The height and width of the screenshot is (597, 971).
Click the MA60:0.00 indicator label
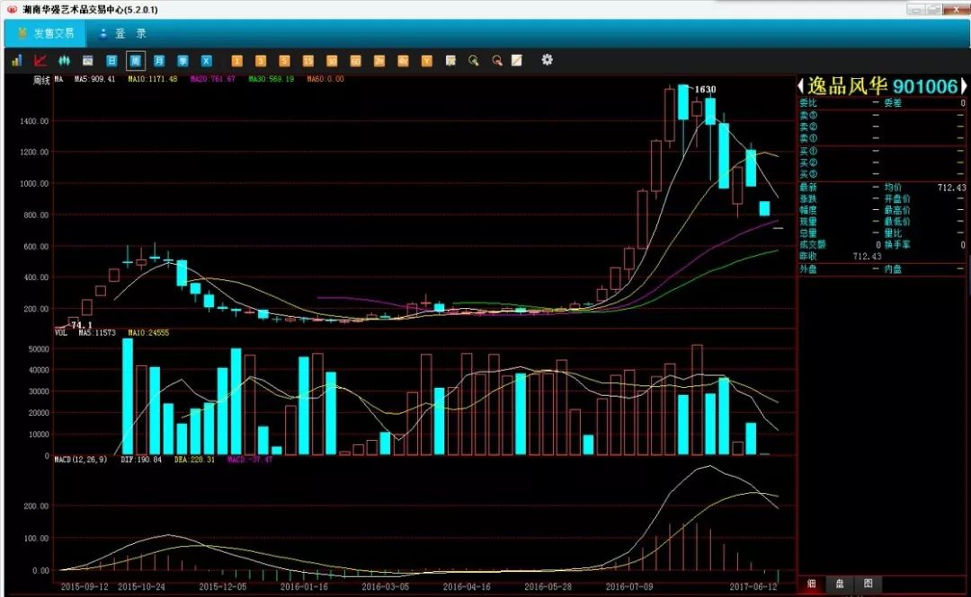(x=325, y=79)
